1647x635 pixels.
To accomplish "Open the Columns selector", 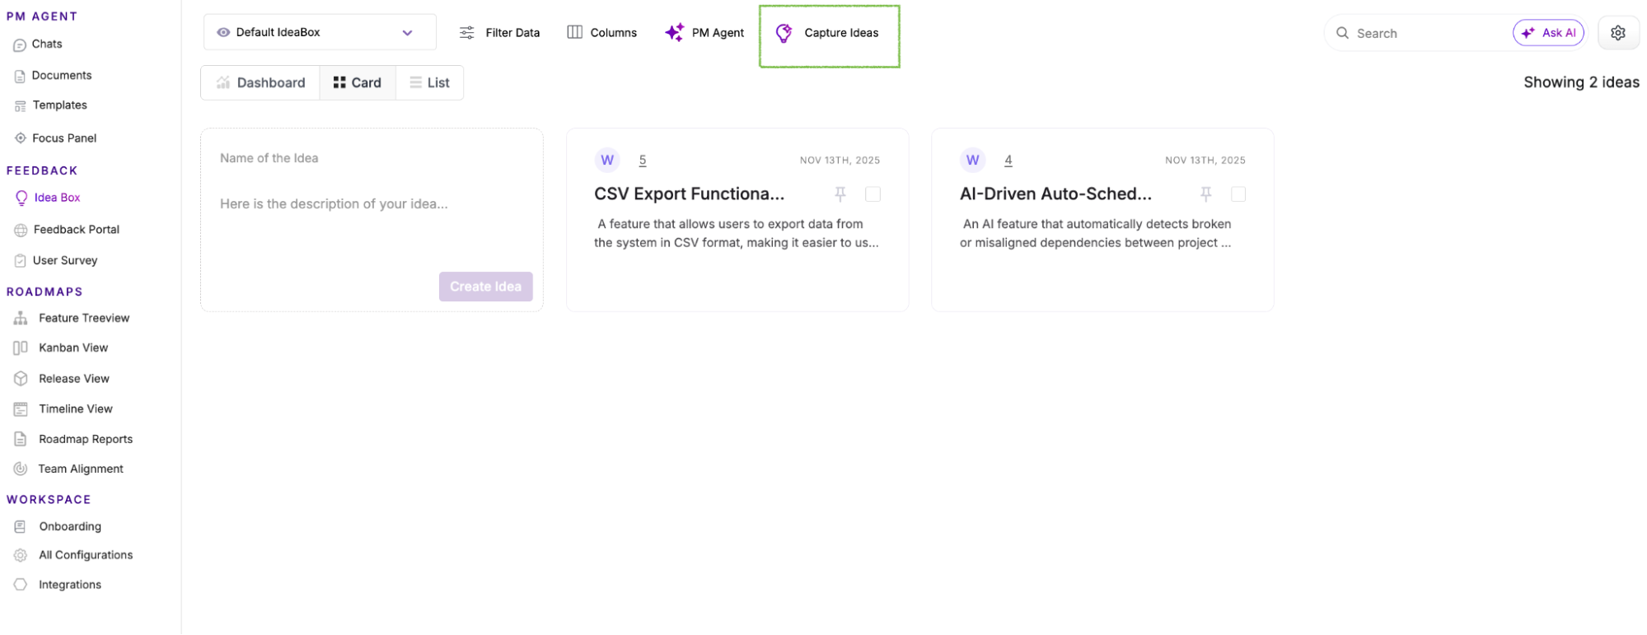I will pos(602,33).
